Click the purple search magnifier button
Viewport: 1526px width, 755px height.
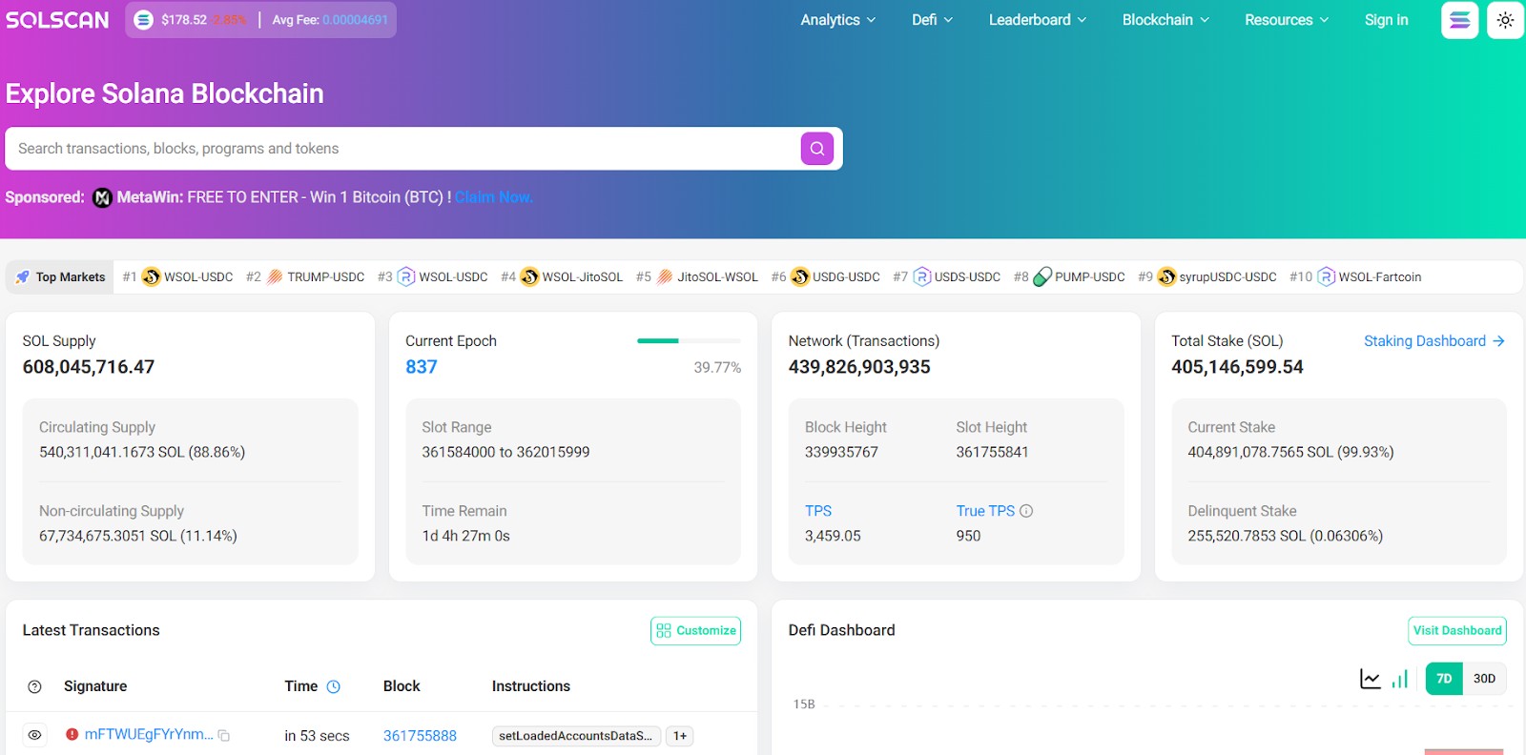point(817,149)
